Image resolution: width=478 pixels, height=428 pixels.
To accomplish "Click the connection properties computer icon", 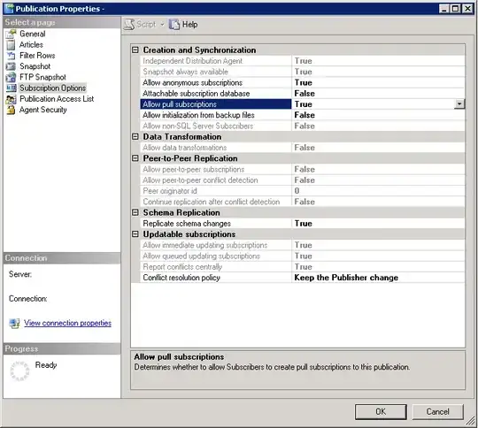I will pyautogui.click(x=14, y=323).
